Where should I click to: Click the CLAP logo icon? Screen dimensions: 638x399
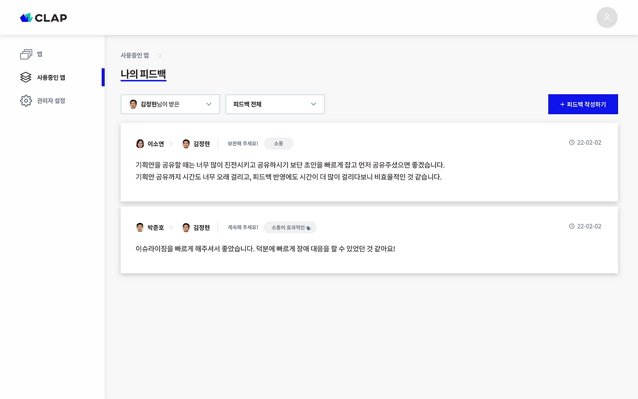pyautogui.click(x=25, y=17)
